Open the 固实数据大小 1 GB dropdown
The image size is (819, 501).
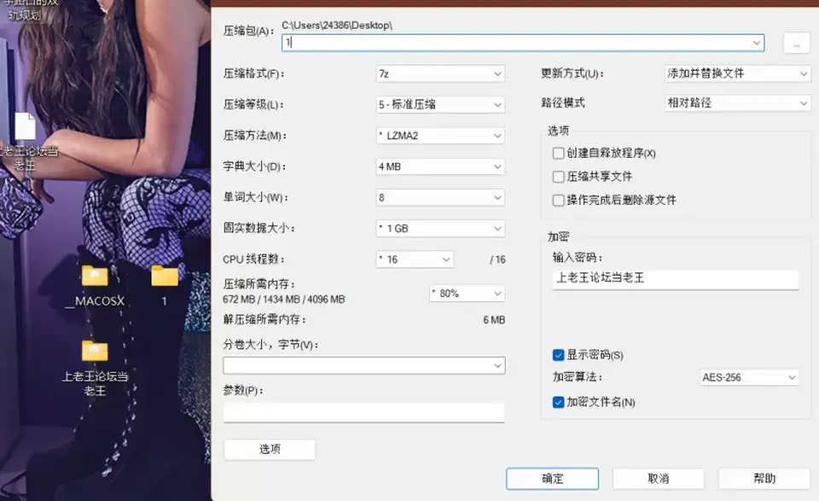(x=440, y=228)
